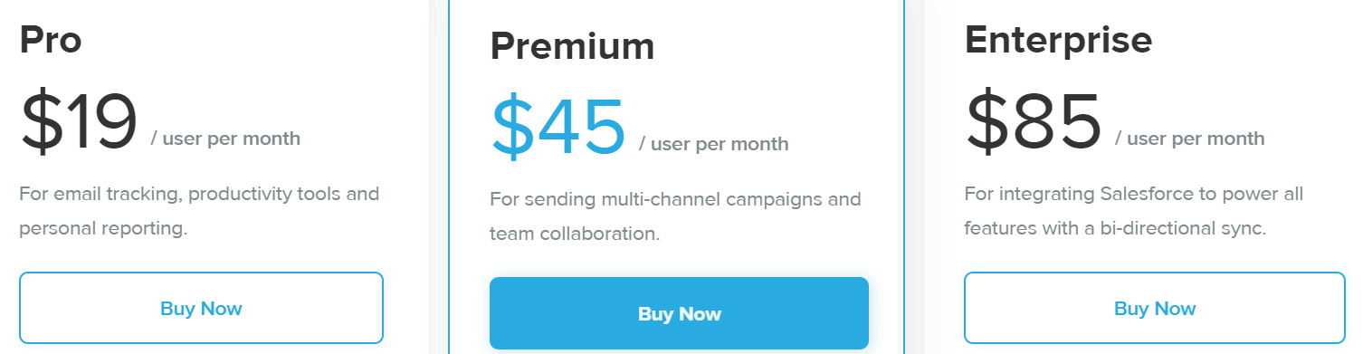The height and width of the screenshot is (354, 1363).
Task: Click the per-month label beside $45
Action: coord(713,144)
